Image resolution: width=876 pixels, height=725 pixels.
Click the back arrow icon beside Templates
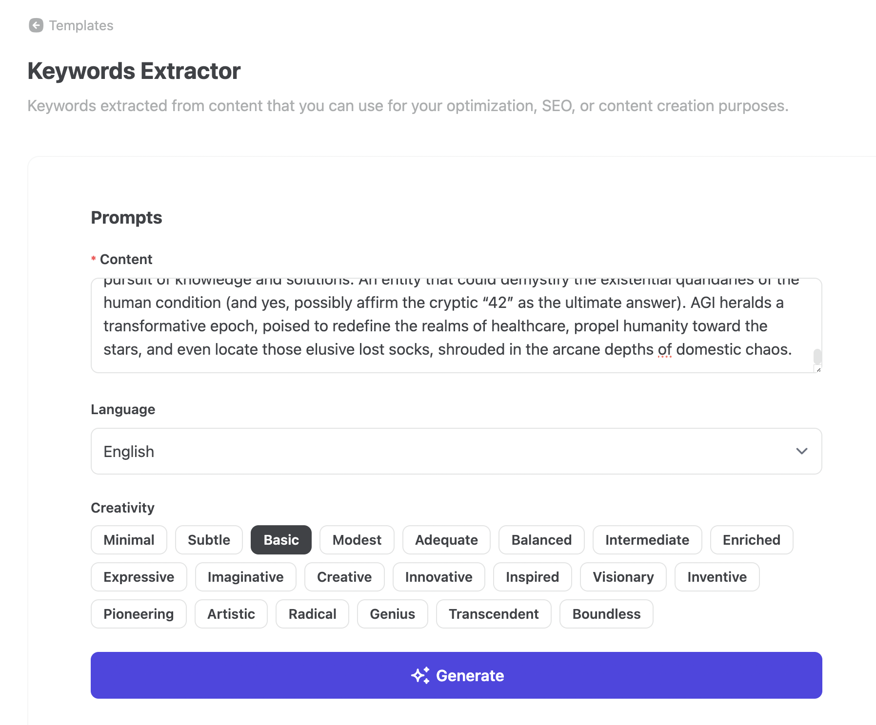[36, 25]
